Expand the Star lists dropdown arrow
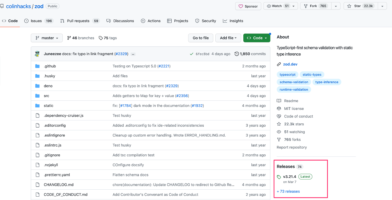Image resolution: width=392 pixels, height=200 pixels. 382,6
